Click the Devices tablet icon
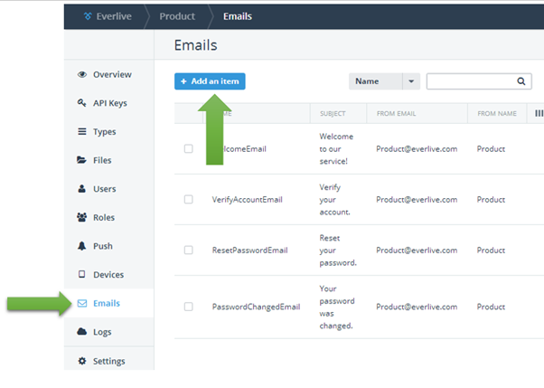 pyautogui.click(x=82, y=275)
